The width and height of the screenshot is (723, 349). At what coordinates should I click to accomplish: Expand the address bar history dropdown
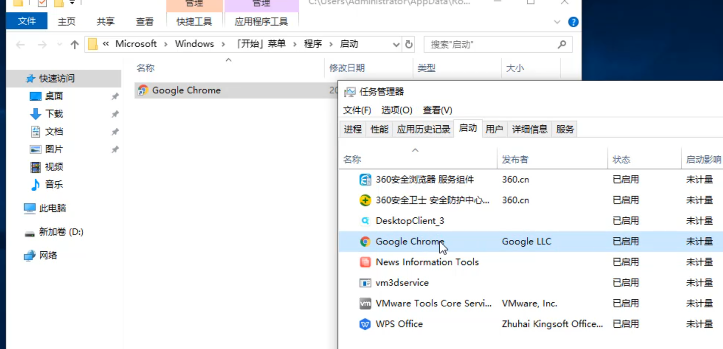click(x=396, y=45)
